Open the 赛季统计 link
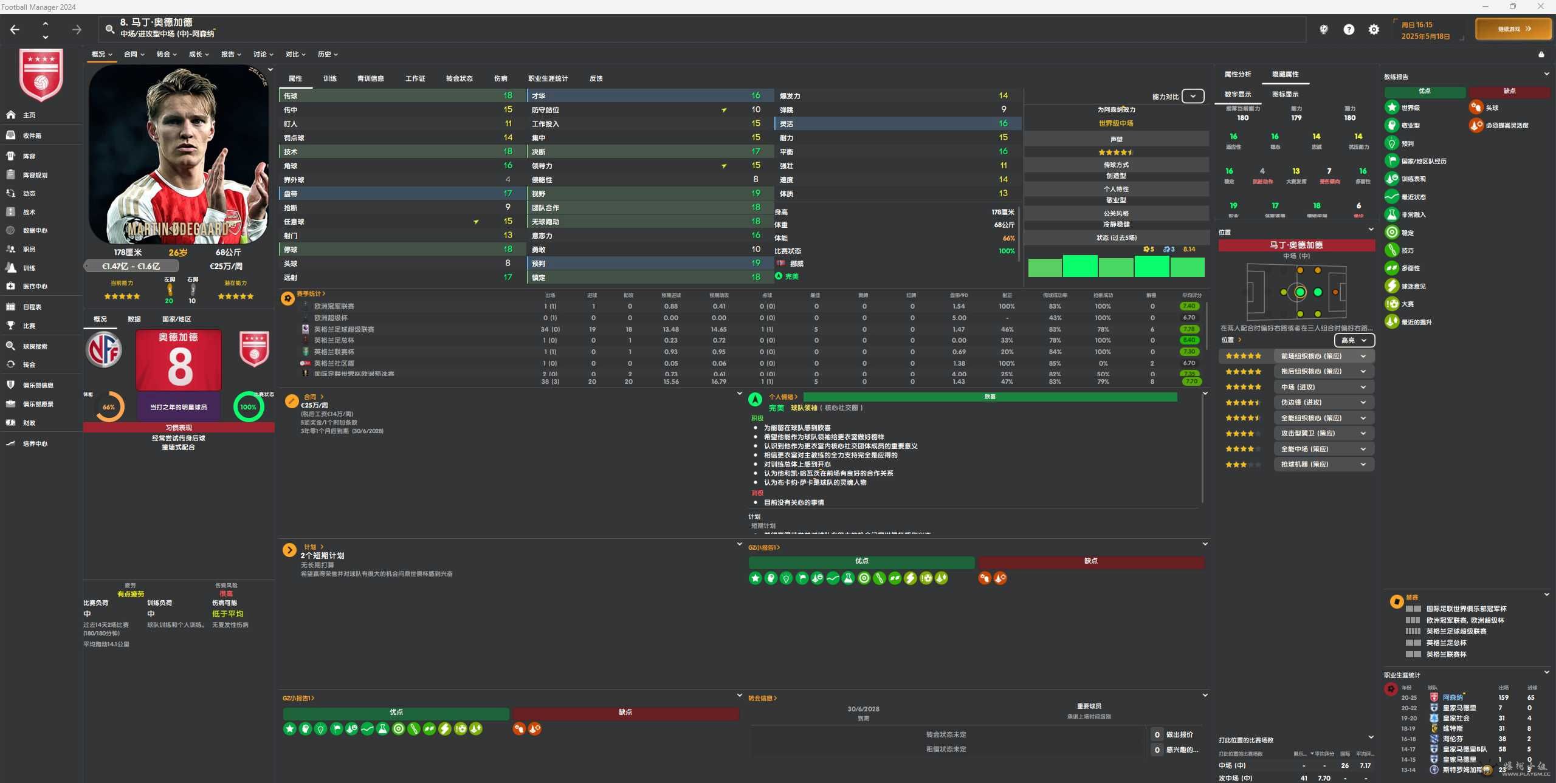The width and height of the screenshot is (1556, 783). point(311,294)
